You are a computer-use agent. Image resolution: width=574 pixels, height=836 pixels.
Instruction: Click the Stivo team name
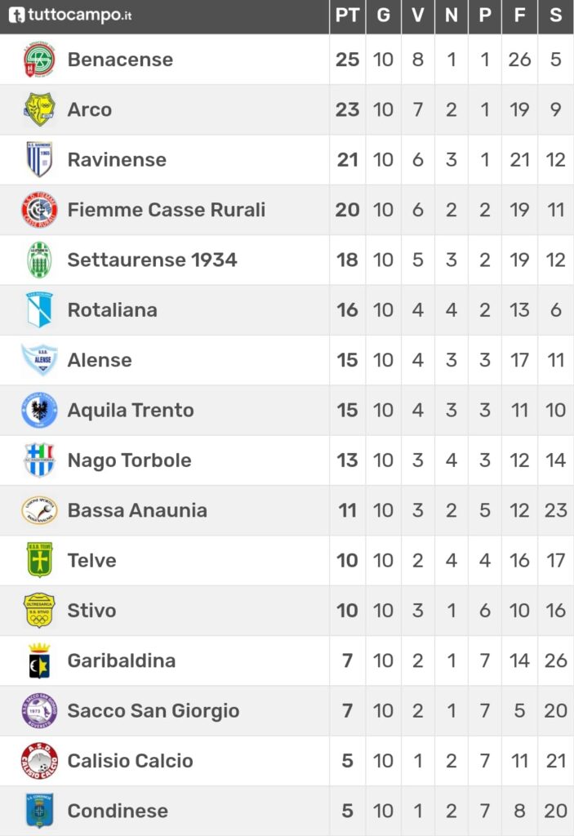[91, 611]
